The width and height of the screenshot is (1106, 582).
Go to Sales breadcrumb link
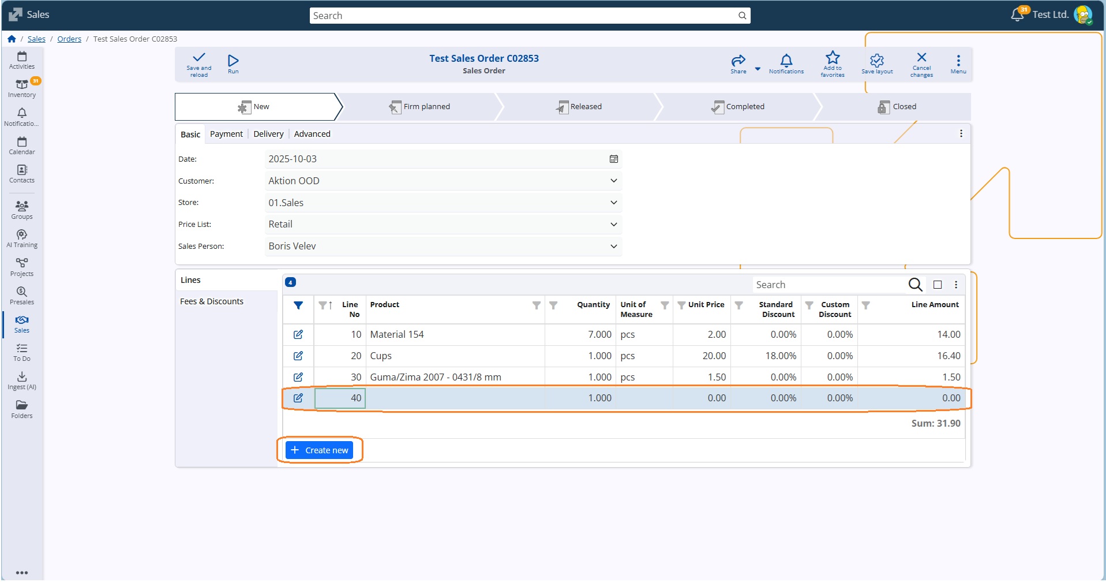click(x=36, y=39)
